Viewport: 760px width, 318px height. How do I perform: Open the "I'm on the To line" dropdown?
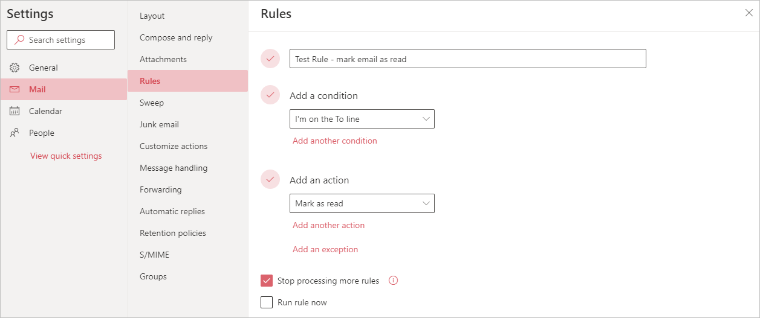tap(362, 119)
